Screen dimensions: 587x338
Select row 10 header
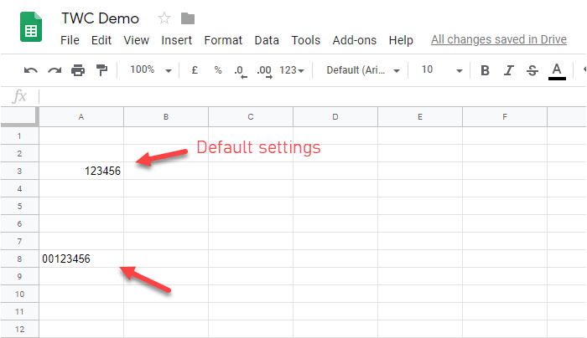[x=19, y=294]
